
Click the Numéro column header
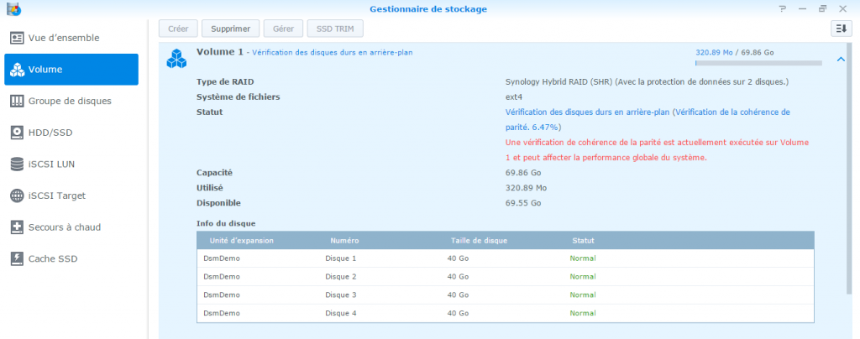[x=344, y=241]
